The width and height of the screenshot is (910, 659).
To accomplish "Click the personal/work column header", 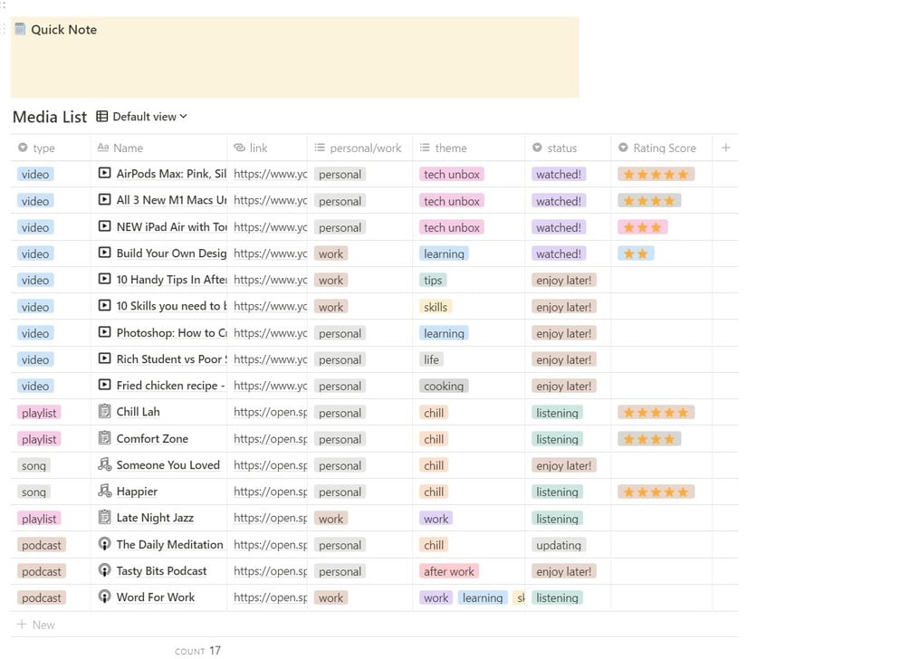I will point(365,148).
